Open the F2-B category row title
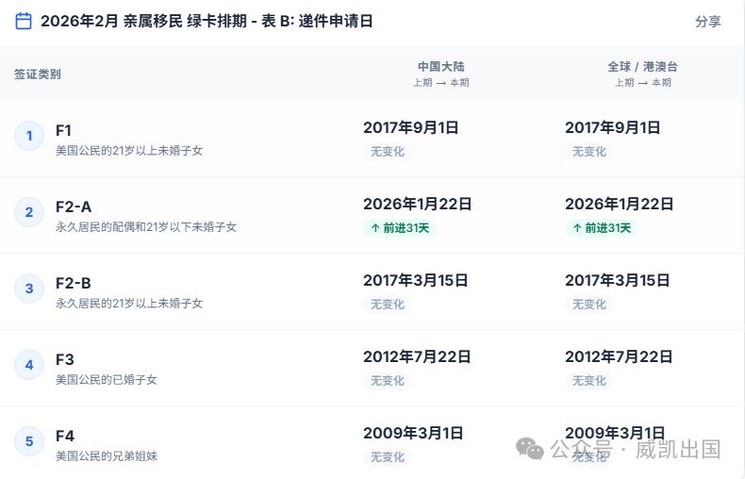The width and height of the screenshot is (745, 479). (74, 283)
